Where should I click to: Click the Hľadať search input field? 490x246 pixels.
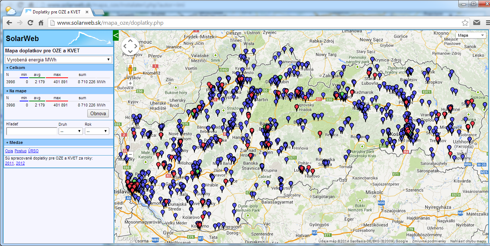(31, 131)
